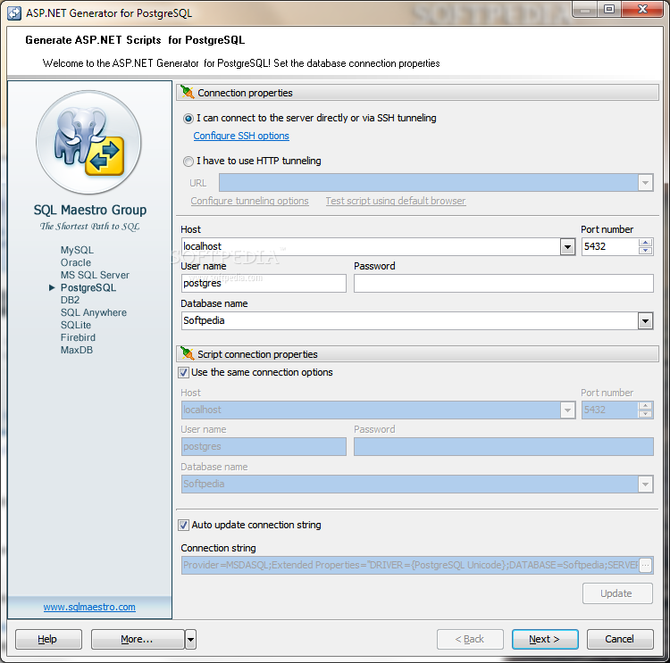Click the Script connection properties plug icon
The width and height of the screenshot is (670, 663).
(188, 353)
